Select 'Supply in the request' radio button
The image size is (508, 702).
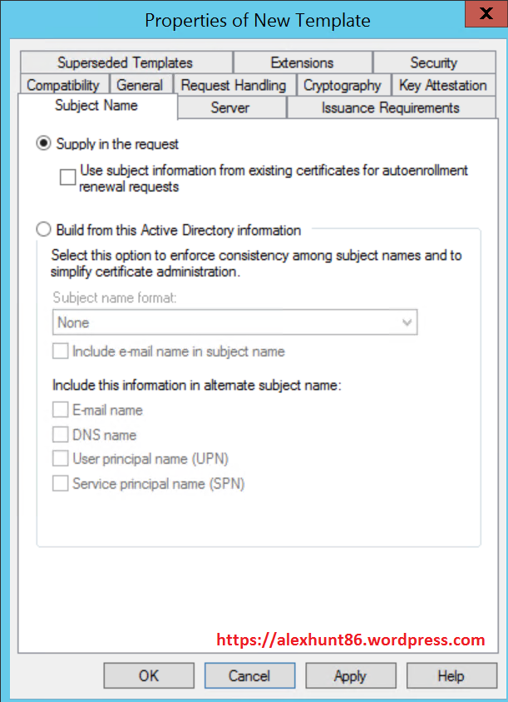(44, 144)
